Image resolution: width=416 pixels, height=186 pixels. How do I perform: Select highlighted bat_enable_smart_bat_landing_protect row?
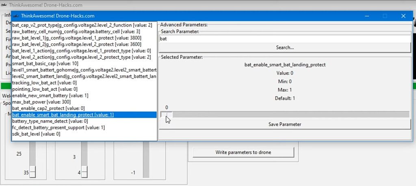tap(84, 115)
